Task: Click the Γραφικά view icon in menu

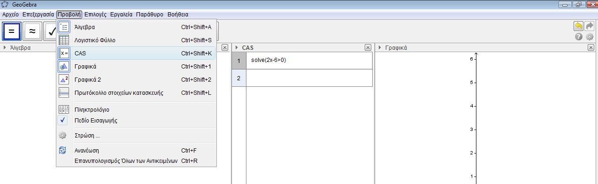Action: pos(64,67)
